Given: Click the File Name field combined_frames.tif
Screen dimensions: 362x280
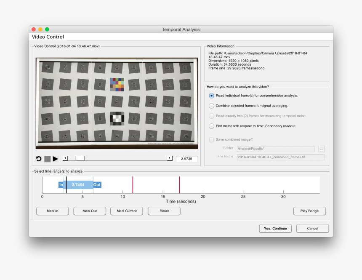Looking at the screenshot, I should click(x=280, y=157).
